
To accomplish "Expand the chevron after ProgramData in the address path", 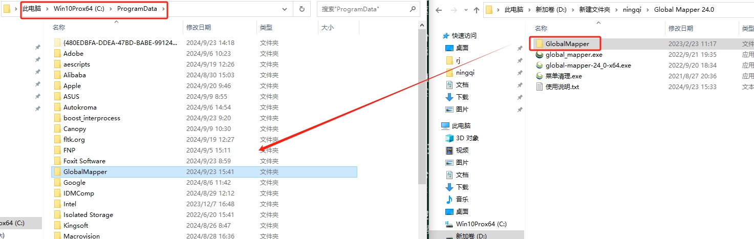I will (x=163, y=9).
